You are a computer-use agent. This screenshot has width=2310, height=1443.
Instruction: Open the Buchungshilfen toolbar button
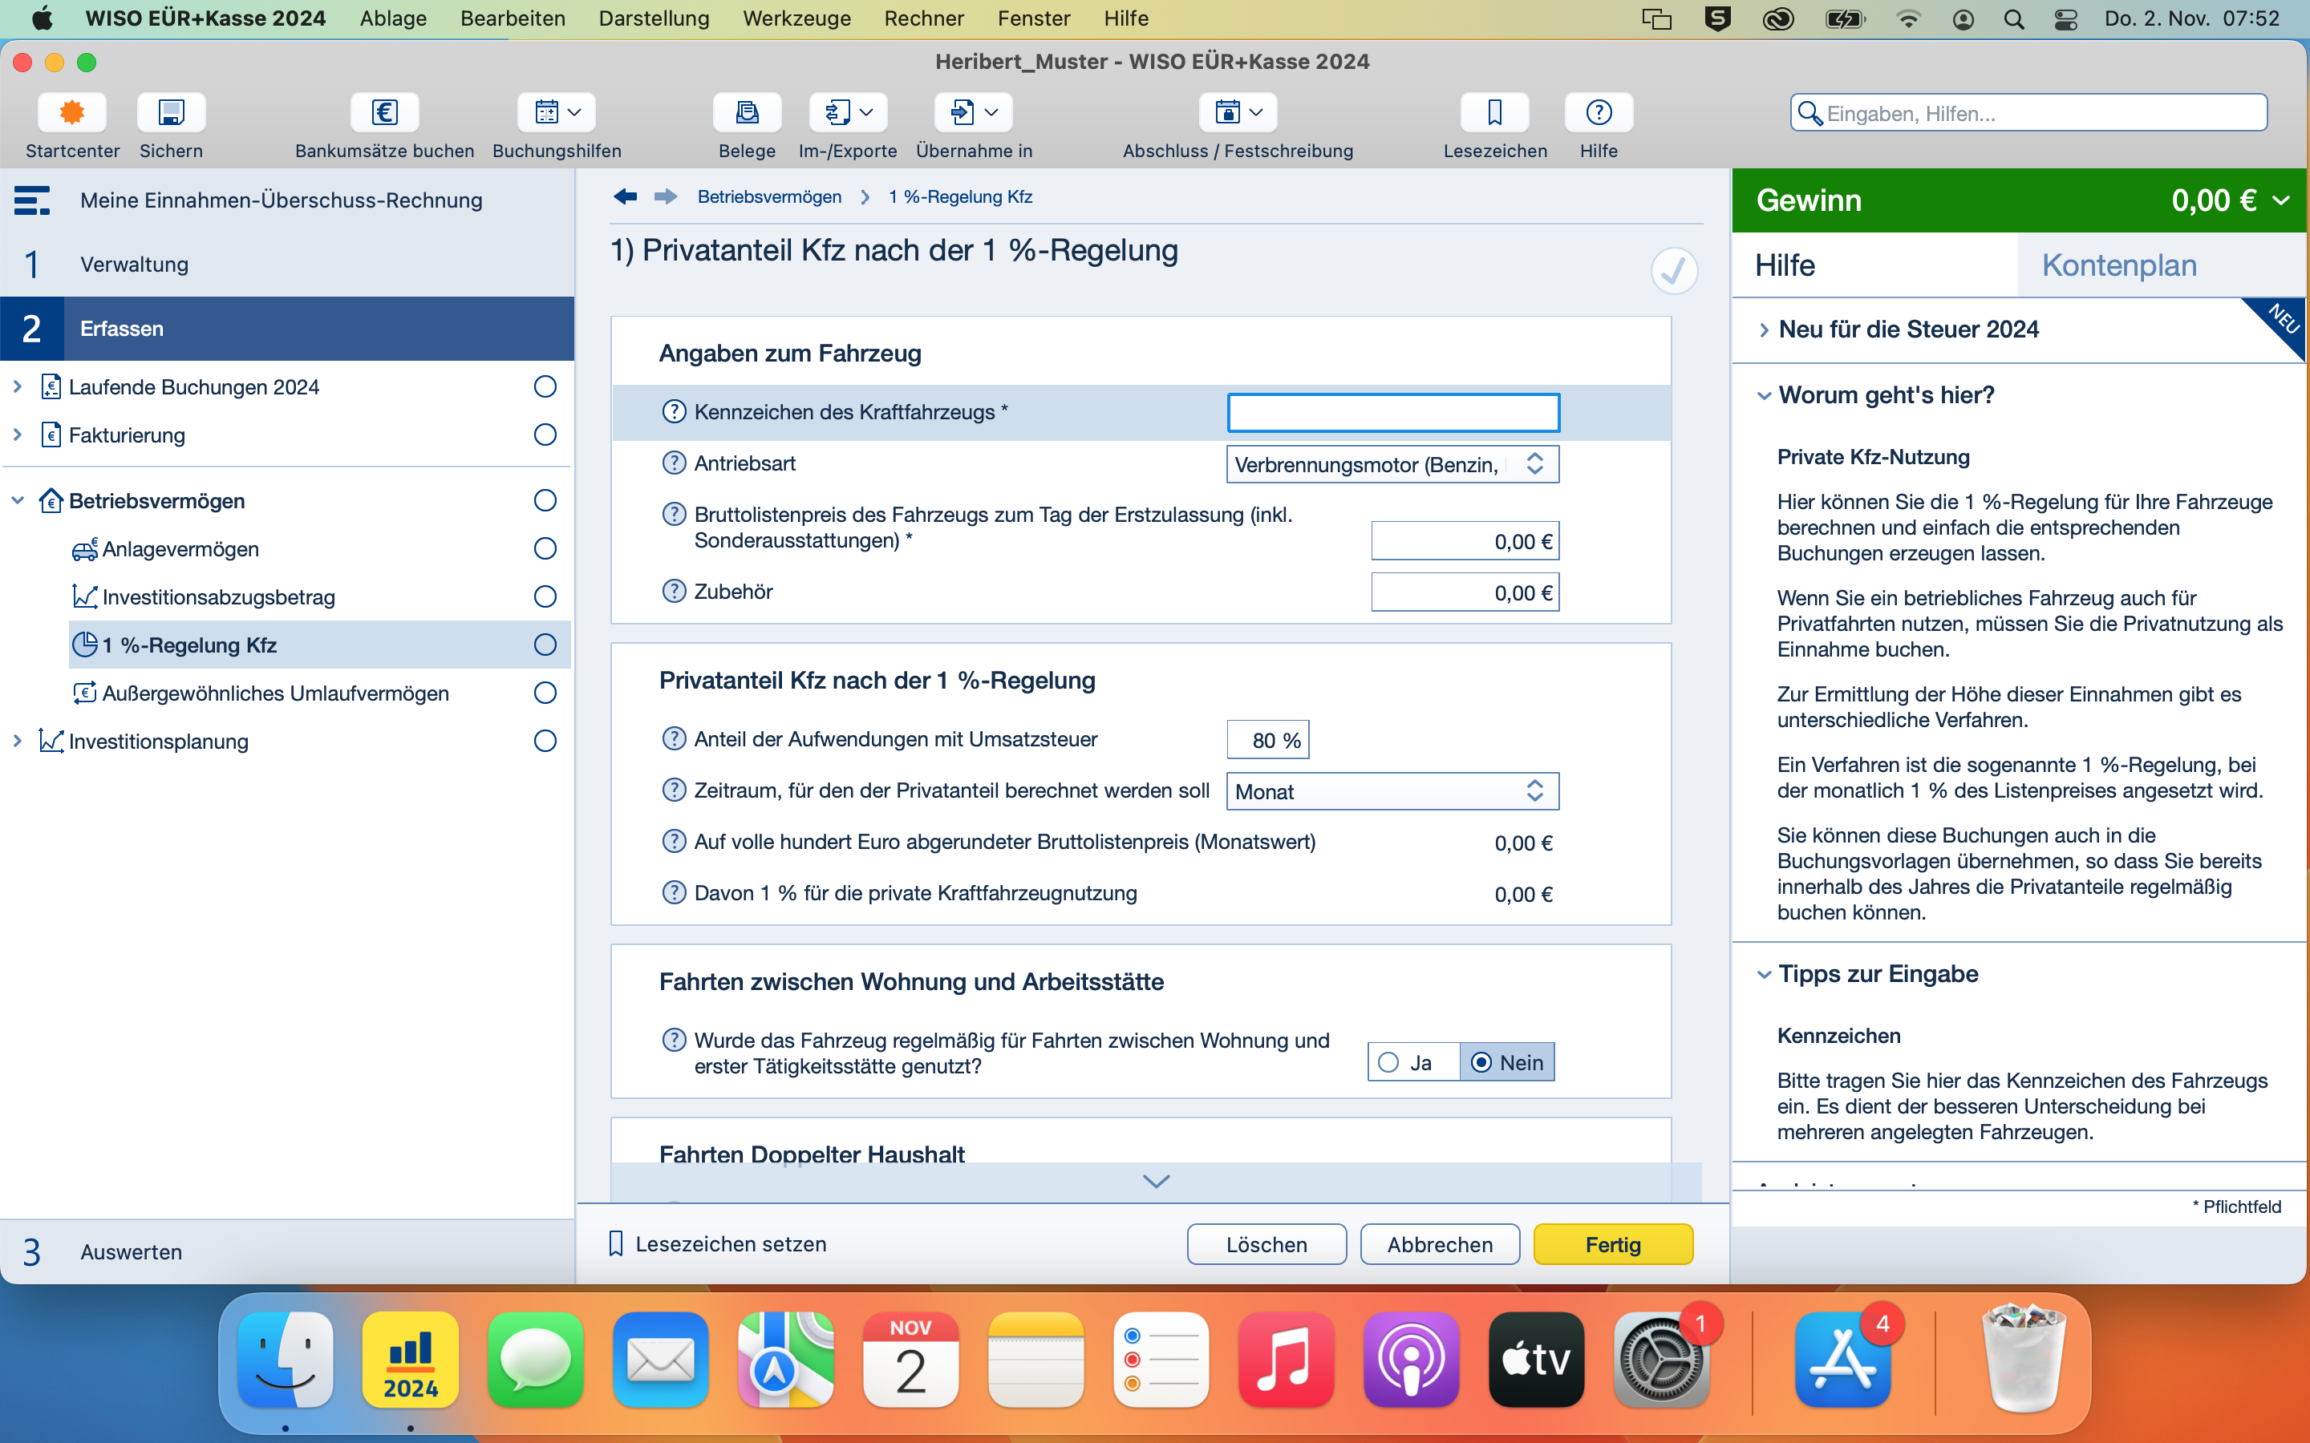557,112
